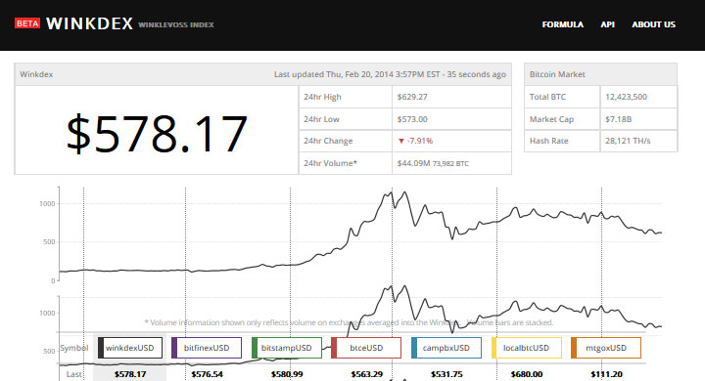
Task: Click the red BETA badge icon
Action: [27, 23]
